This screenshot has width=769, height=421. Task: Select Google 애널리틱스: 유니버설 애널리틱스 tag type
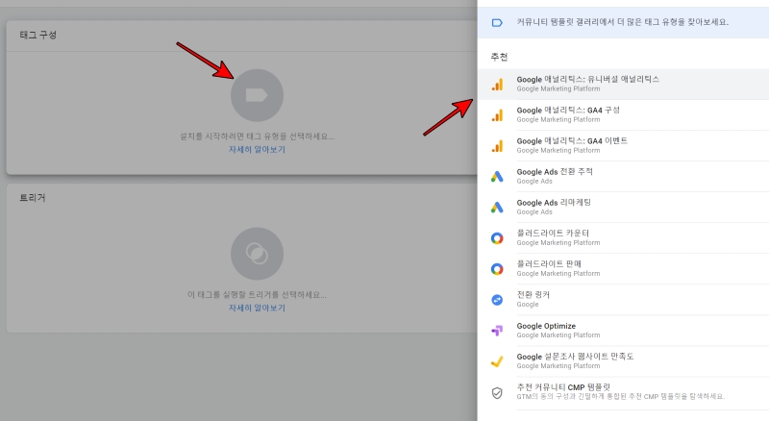pos(623,84)
